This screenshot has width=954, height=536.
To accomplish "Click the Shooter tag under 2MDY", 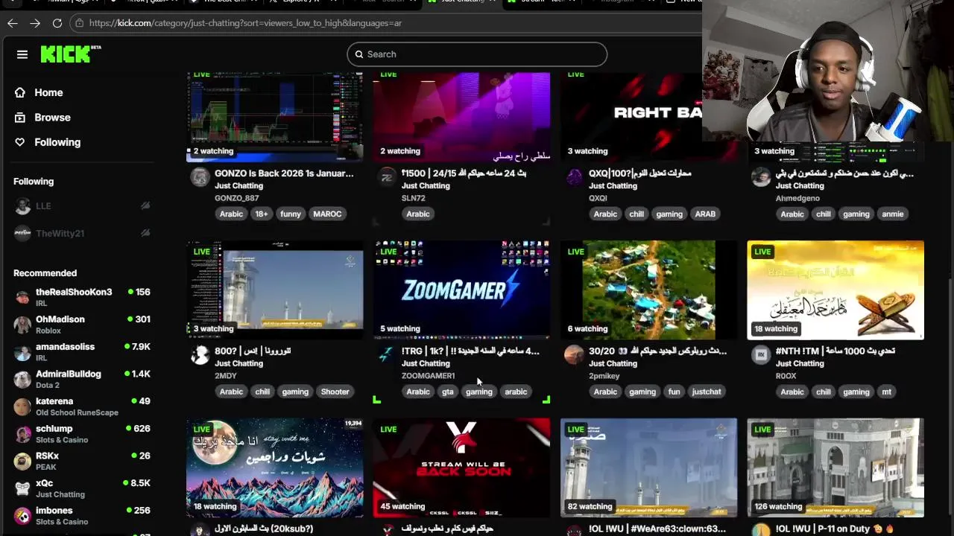I will (335, 392).
